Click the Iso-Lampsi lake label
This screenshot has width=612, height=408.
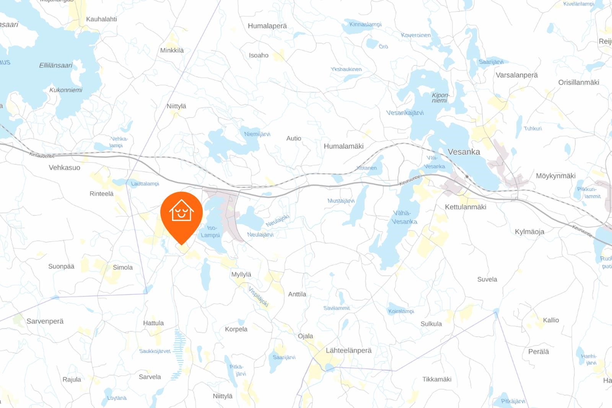pos(210,231)
